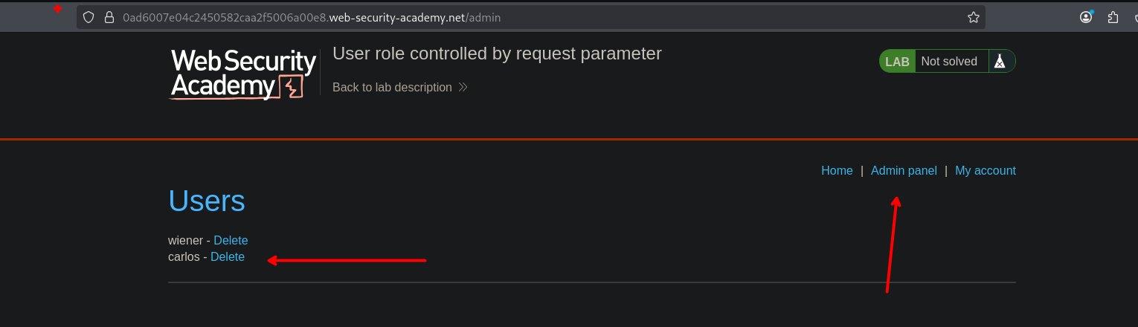Open the My account navigation link
This screenshot has height=327, width=1138.
[985, 171]
